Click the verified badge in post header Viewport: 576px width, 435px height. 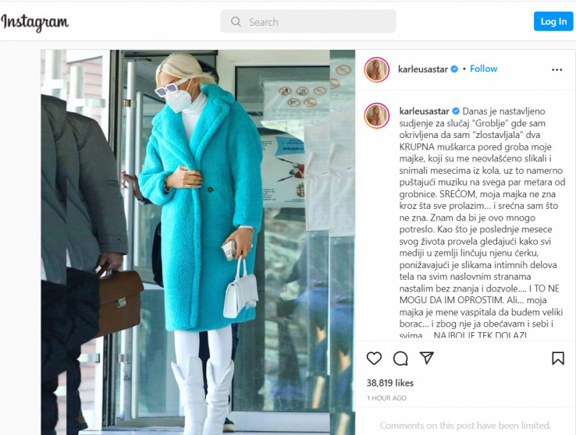[x=454, y=69]
